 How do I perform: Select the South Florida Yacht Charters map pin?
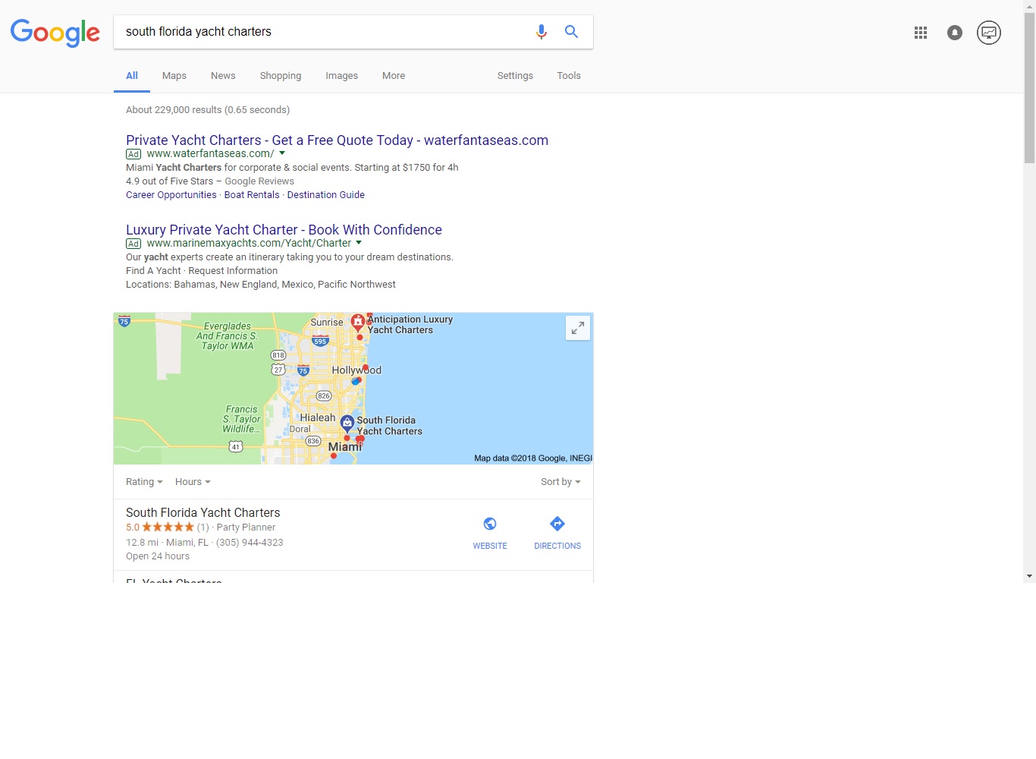click(x=347, y=424)
